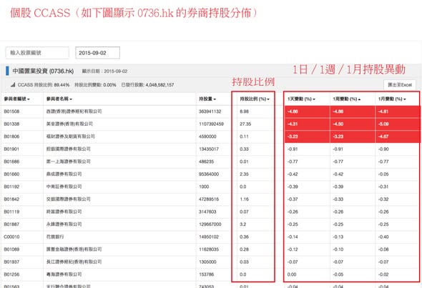This screenshot has width=422, height=288.
Task: Select holding amount 47289516
Action: (x=209, y=199)
